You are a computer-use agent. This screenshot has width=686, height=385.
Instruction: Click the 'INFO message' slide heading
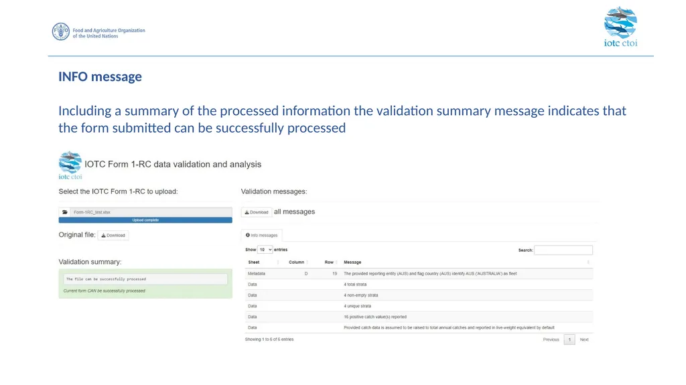click(x=100, y=76)
